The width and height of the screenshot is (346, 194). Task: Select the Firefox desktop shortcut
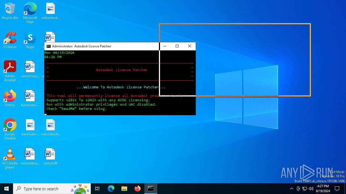pyautogui.click(x=10, y=98)
